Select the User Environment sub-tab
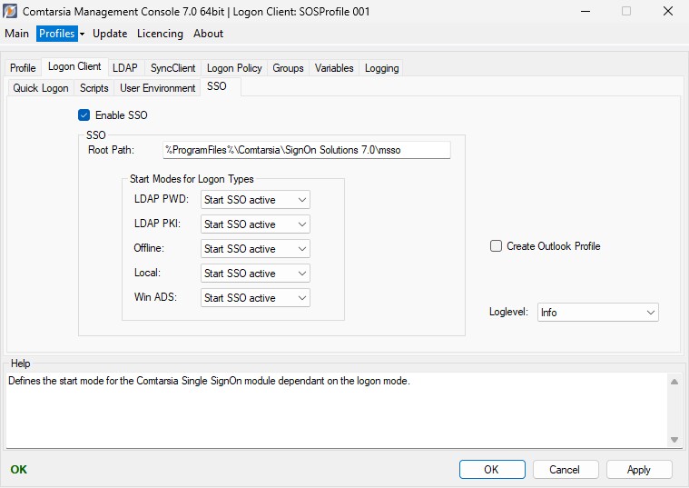The width and height of the screenshot is (689, 488). (157, 88)
